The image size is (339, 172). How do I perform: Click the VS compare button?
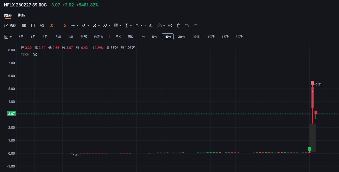(x=42, y=25)
